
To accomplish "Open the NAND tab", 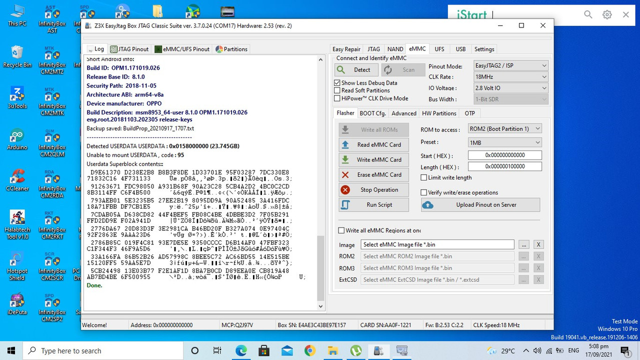I will pos(395,49).
